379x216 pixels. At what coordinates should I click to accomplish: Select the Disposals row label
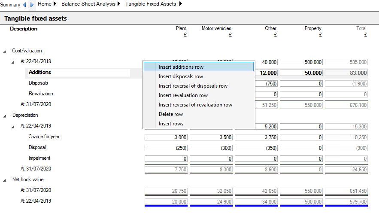(x=38, y=83)
